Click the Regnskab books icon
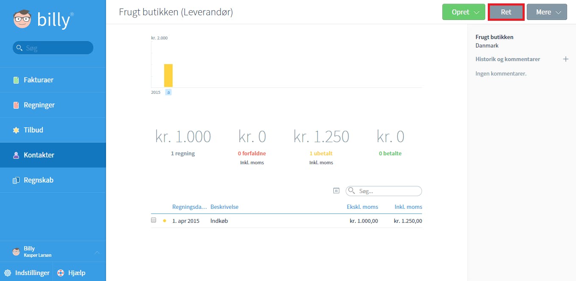Image resolution: width=576 pixels, height=281 pixels. click(16, 180)
